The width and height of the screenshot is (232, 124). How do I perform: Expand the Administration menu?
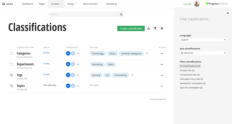pos(91,4)
